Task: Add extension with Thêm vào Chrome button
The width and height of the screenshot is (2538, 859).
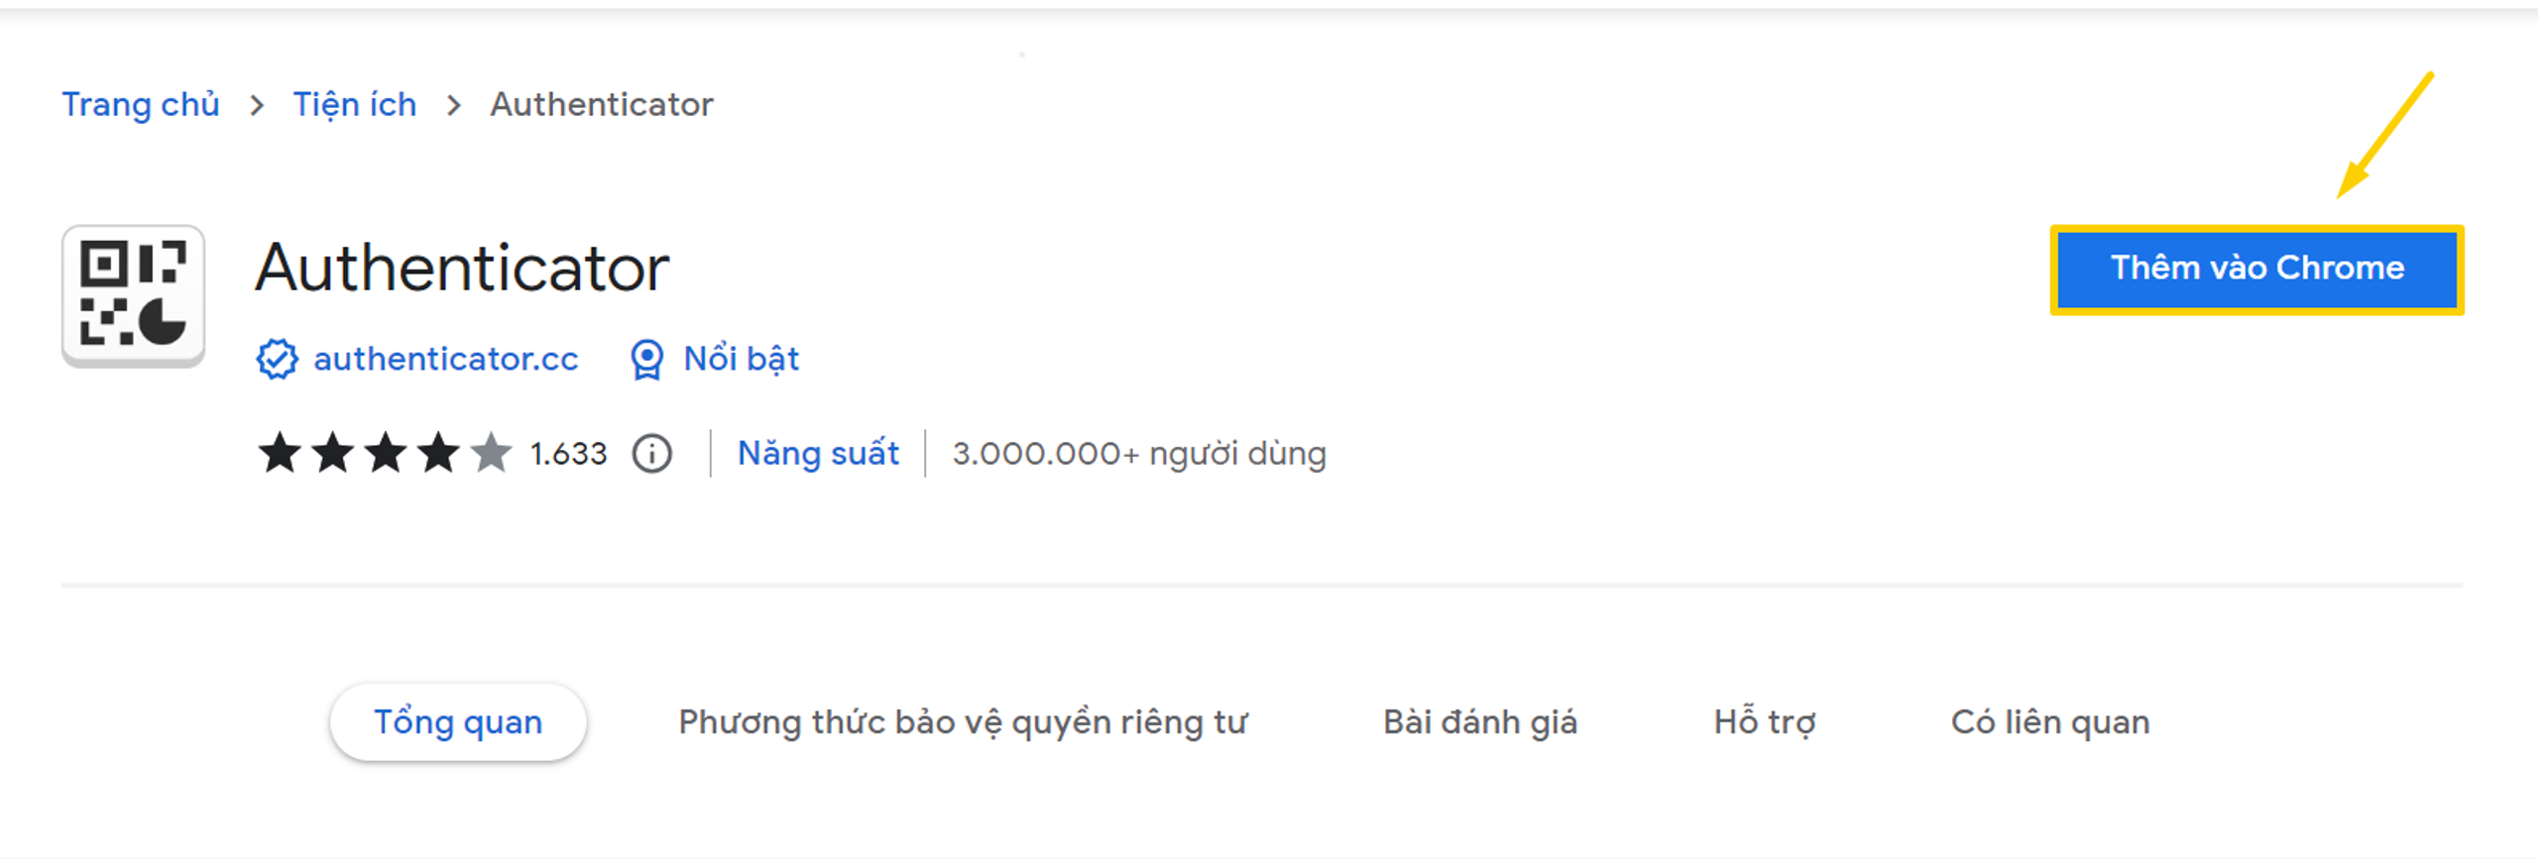Action: [x=2256, y=268]
